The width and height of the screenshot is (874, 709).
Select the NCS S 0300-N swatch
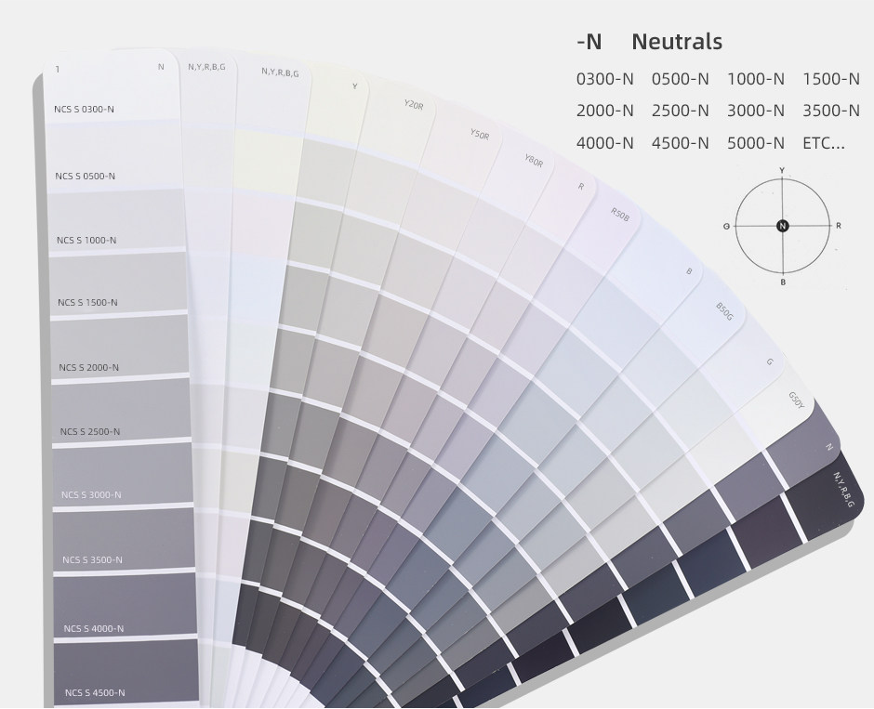click(112, 86)
